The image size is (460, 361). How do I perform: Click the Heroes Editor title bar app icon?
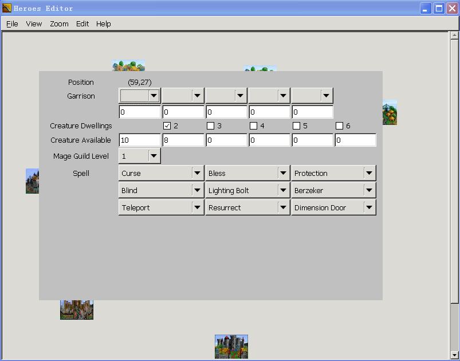6,8
